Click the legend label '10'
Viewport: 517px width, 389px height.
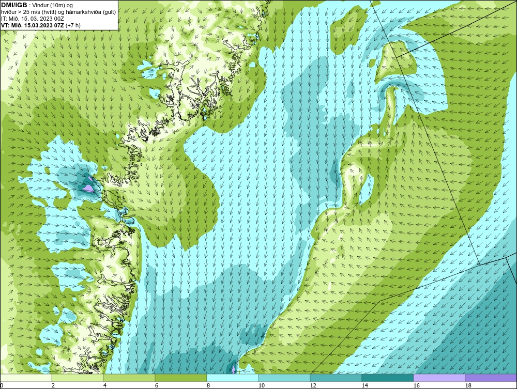(262, 386)
